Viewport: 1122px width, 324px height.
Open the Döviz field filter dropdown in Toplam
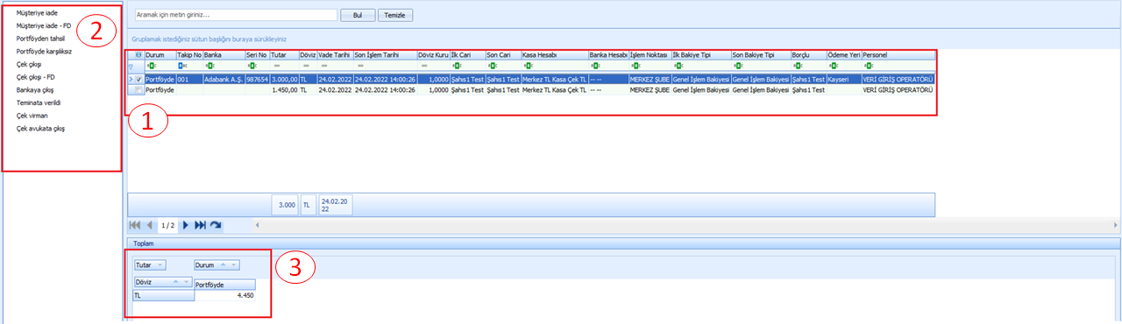click(x=187, y=282)
